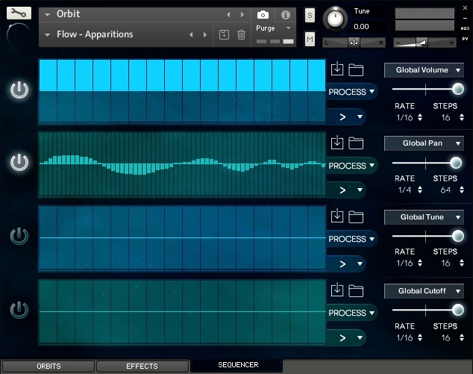Click the Global Cutoff row folder icon
Viewport: 473px width, 374px height.
point(356,290)
